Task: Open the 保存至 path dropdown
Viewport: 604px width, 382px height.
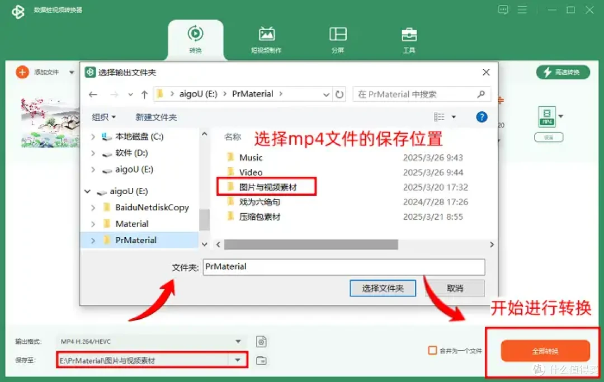Action: click(238, 360)
